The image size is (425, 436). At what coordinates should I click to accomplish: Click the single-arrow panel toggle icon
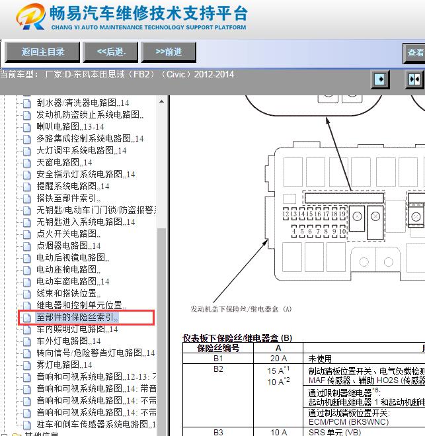pyautogui.click(x=380, y=79)
